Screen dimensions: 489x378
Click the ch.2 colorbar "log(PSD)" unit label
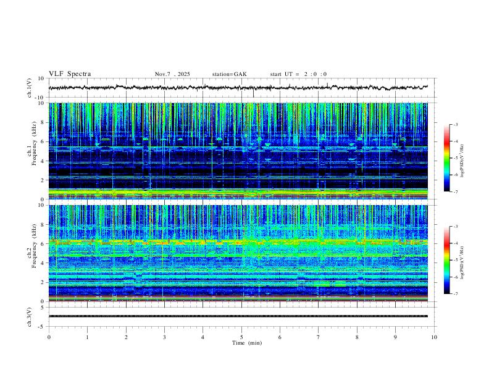tap(462, 263)
